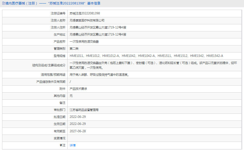This screenshot has height=151, width=244.
Task: Click the effective date in the 生效日期 row
Action: point(78,124)
